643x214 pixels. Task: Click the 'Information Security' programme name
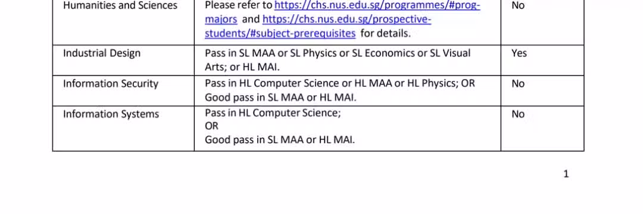coord(111,84)
